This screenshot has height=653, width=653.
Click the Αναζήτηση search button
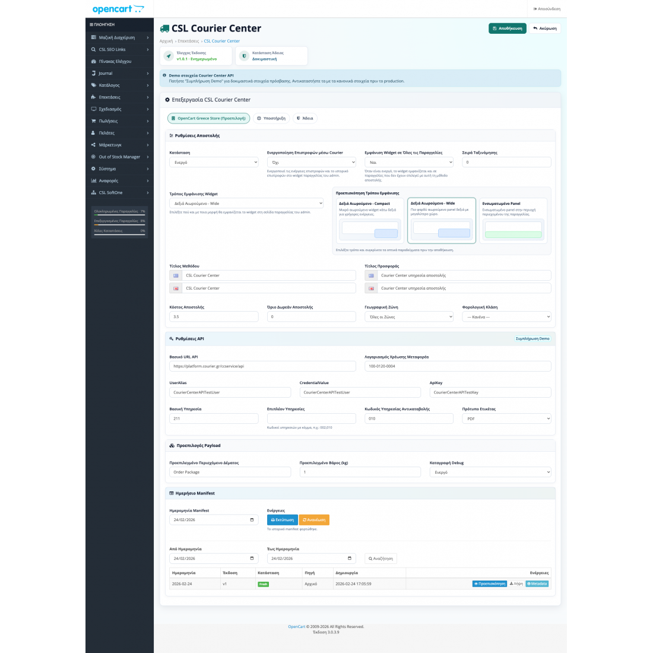coord(381,559)
